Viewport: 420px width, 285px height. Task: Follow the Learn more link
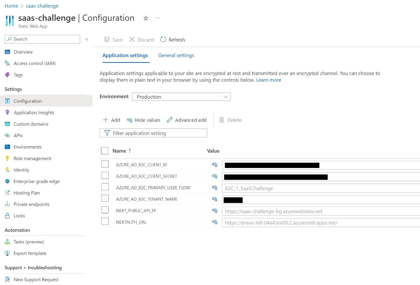coord(269,80)
